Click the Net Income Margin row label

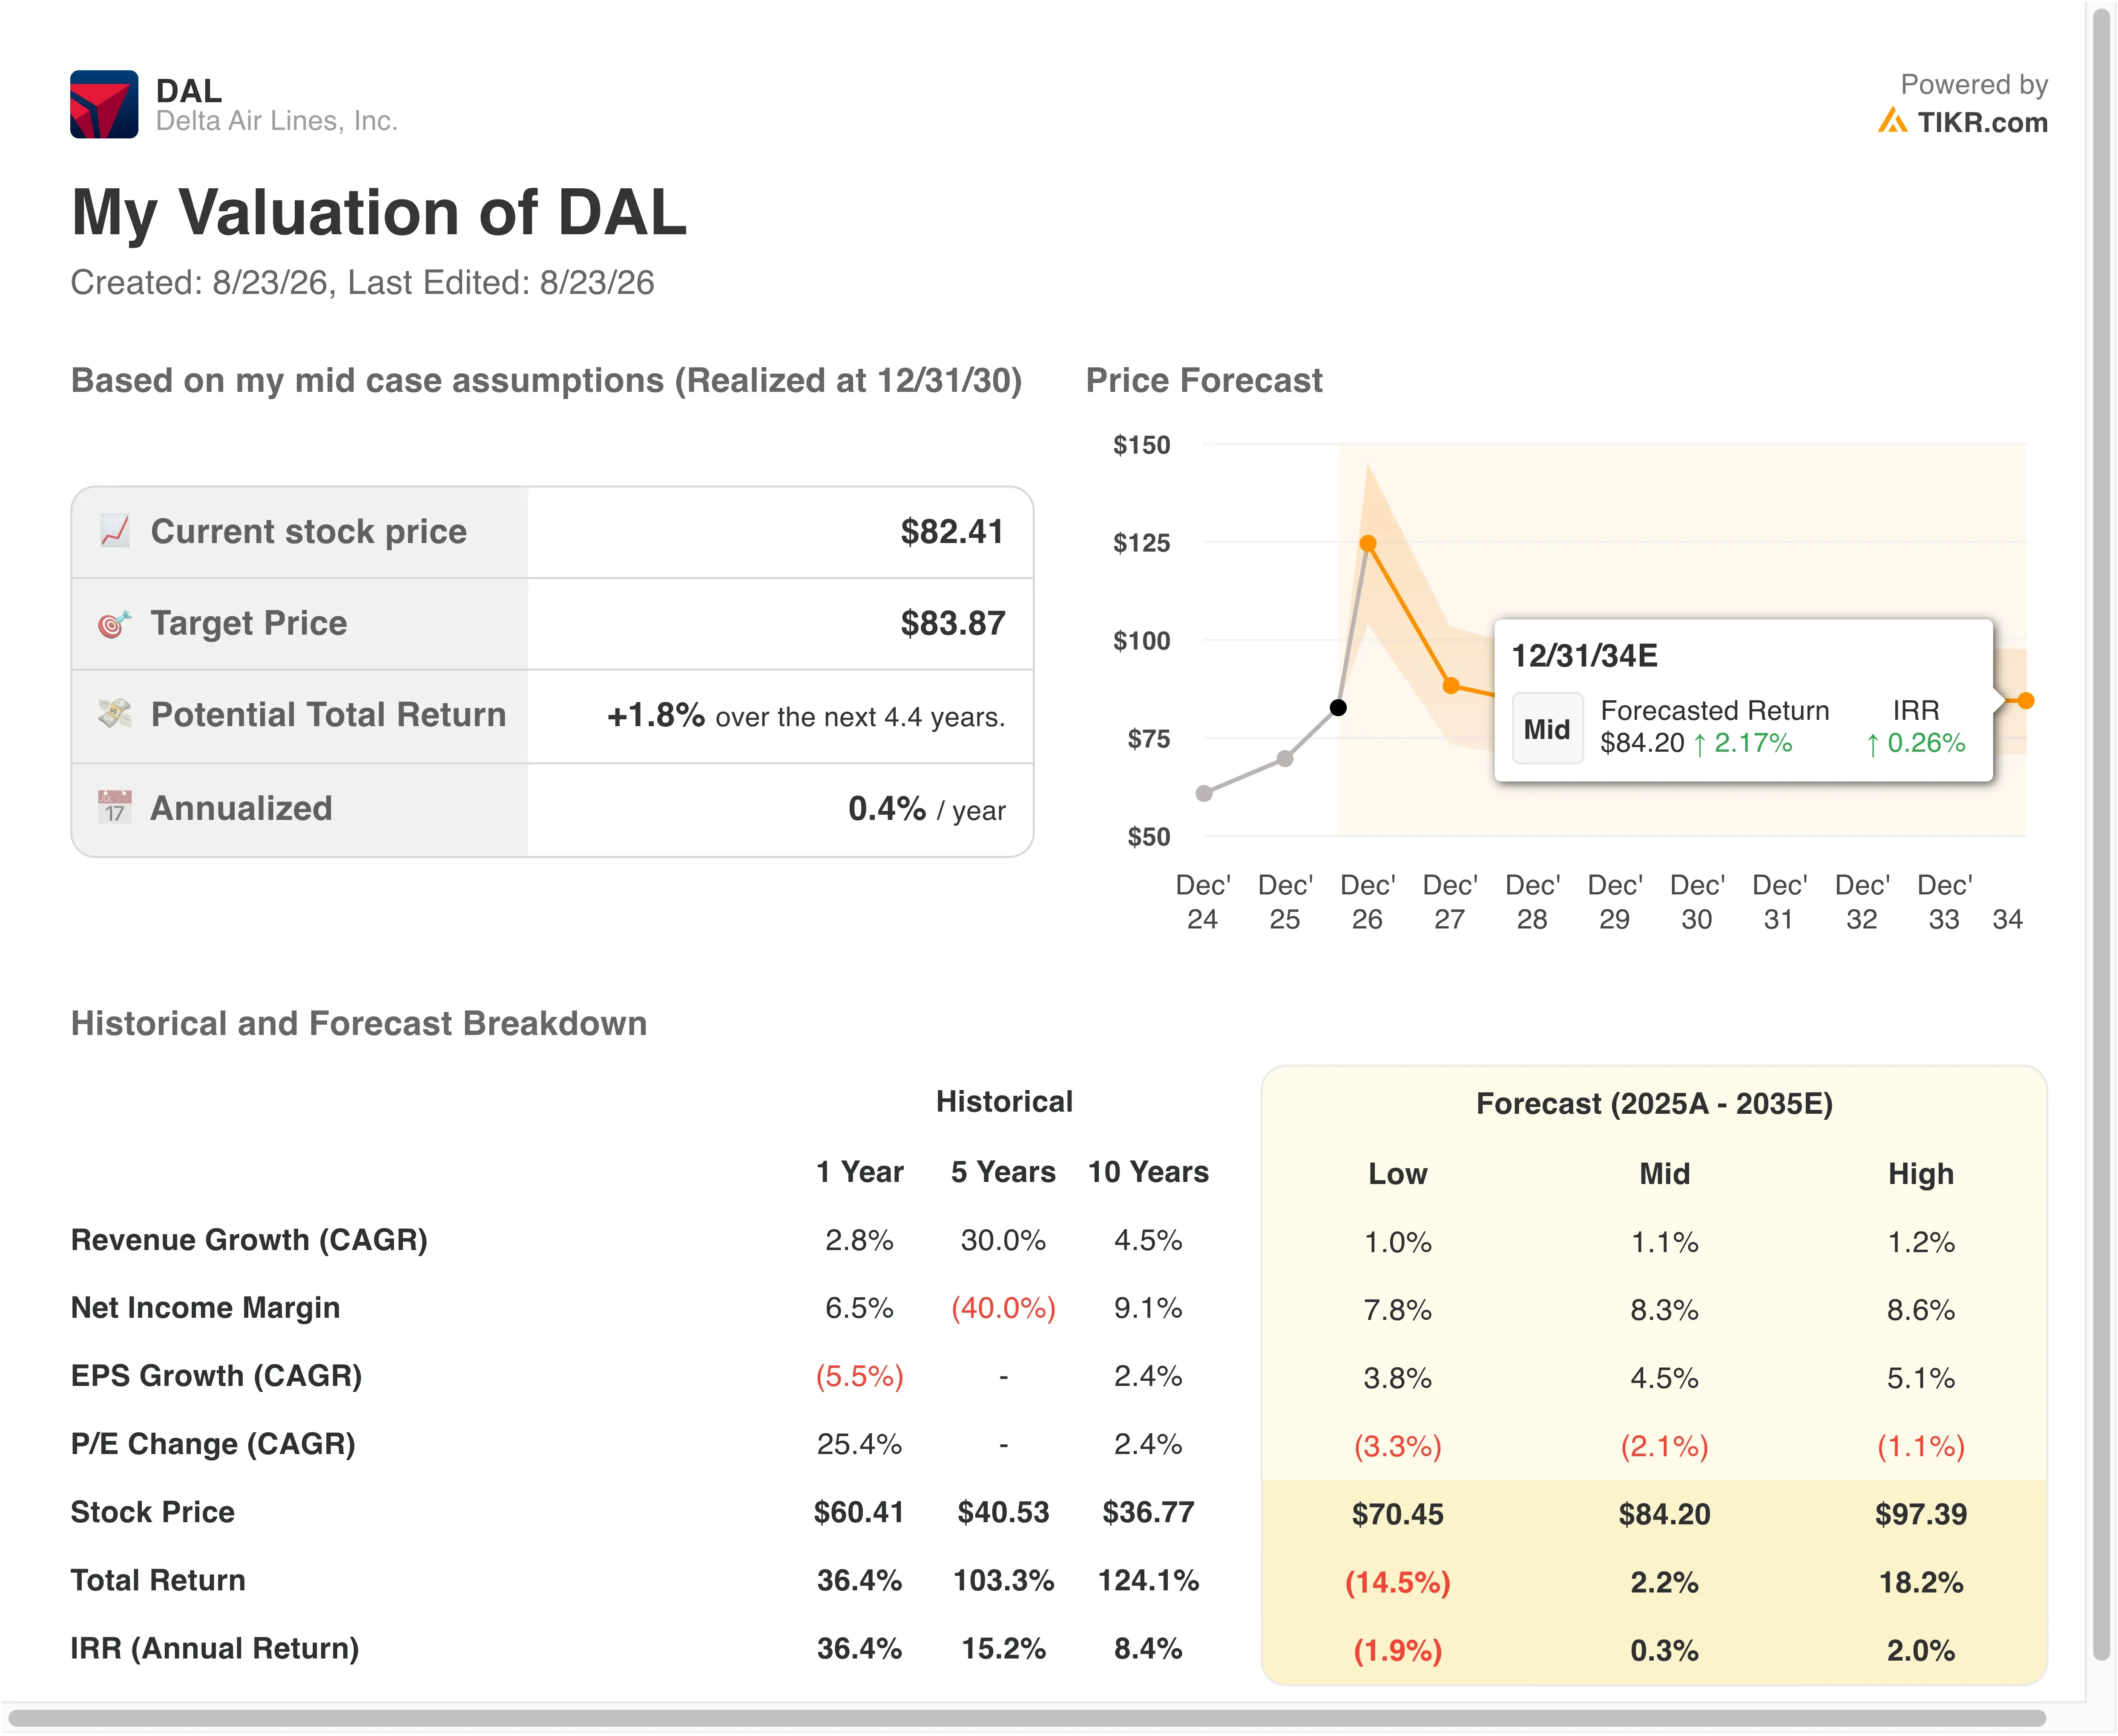205,1308
